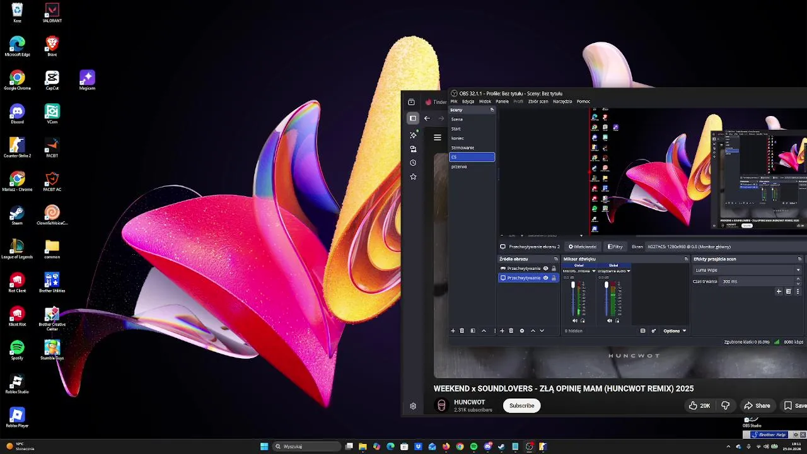Subscribe to the HUNCWOT channel

(x=521, y=405)
